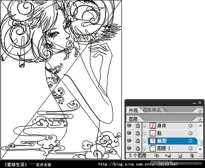Expand the 底层 layer contents
This screenshot has width=205, height=168.
pos(145,141)
